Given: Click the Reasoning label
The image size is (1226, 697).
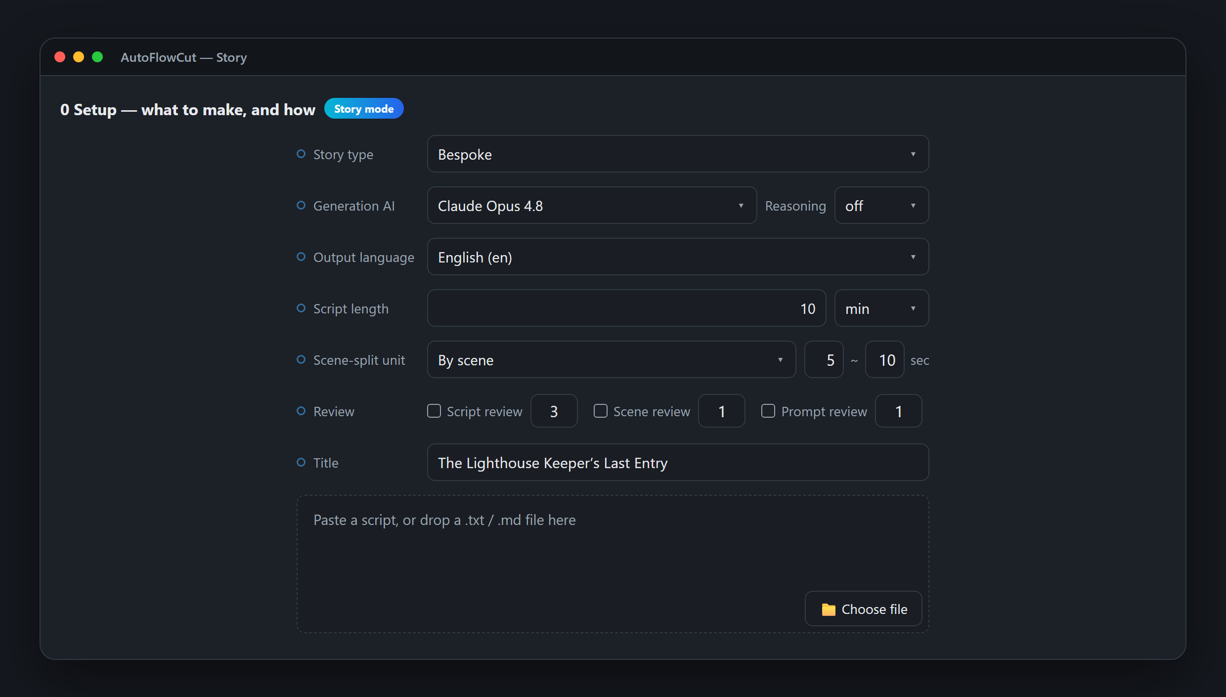Looking at the screenshot, I should click(795, 206).
